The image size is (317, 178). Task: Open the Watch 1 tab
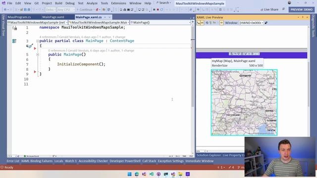[71, 161]
